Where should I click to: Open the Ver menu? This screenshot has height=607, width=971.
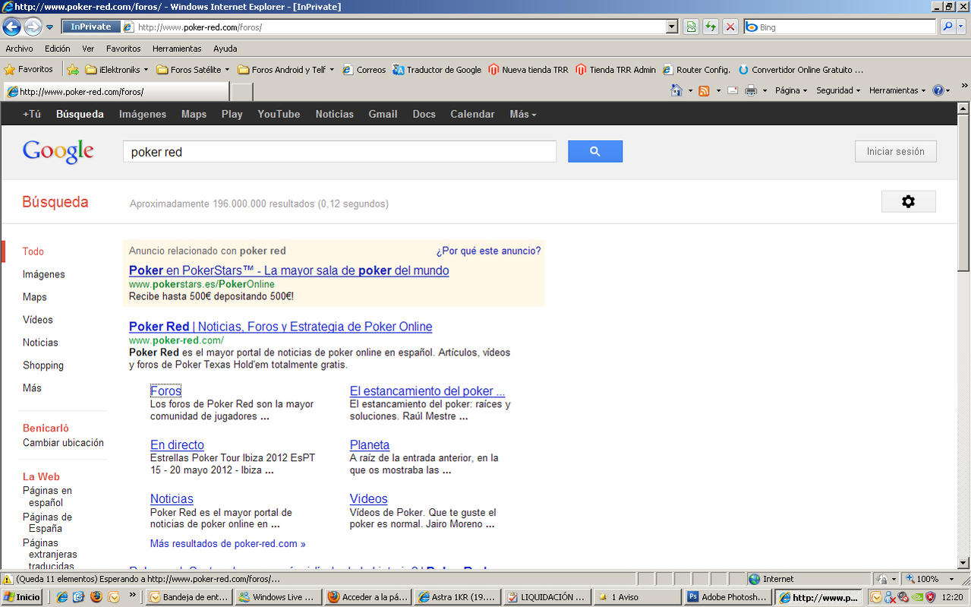(x=88, y=49)
